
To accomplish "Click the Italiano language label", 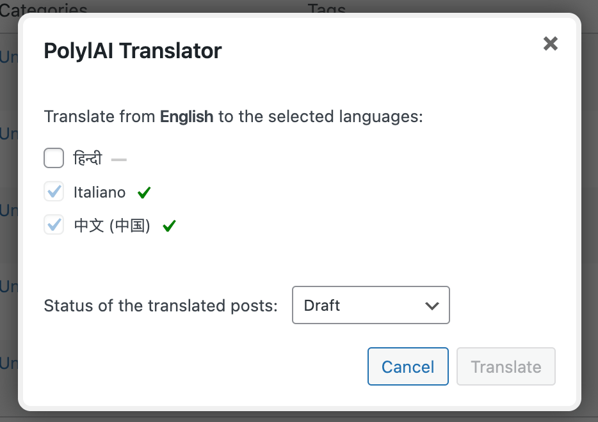I will tap(99, 192).
